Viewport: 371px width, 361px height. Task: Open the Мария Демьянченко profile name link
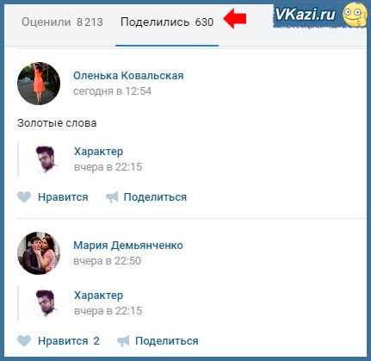pyautogui.click(x=128, y=246)
